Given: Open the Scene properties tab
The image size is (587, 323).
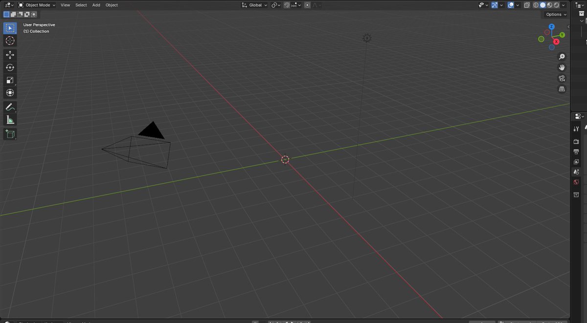Looking at the screenshot, I should pyautogui.click(x=576, y=172).
